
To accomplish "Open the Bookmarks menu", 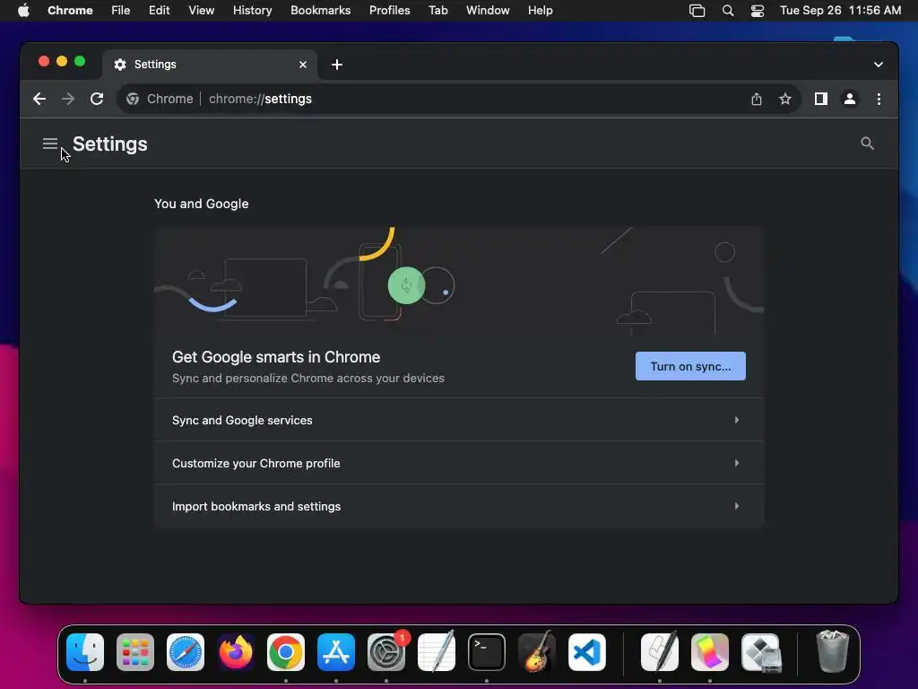I will pyautogui.click(x=320, y=11).
